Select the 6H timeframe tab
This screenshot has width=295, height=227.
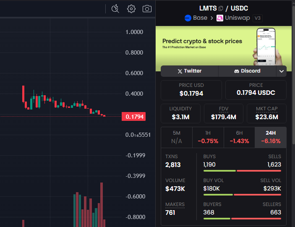239,137
